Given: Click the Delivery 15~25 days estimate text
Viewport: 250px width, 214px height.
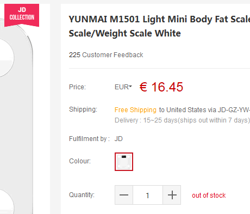Looking at the screenshot, I should click(182, 120).
